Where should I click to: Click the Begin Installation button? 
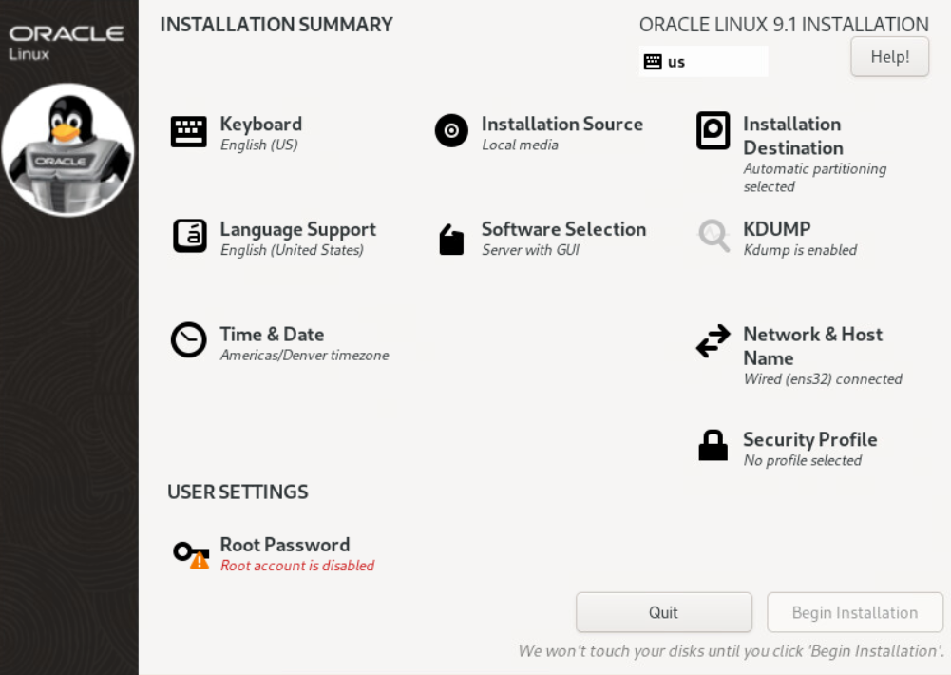click(855, 612)
